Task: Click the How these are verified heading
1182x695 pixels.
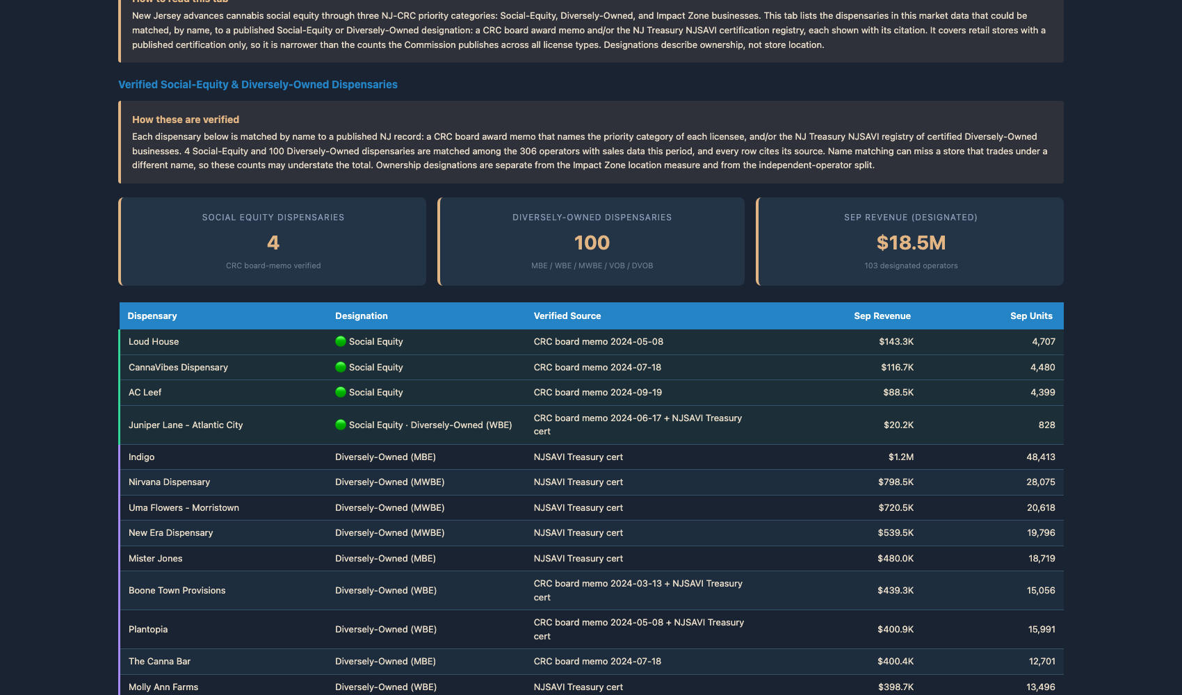Action: coord(186,120)
